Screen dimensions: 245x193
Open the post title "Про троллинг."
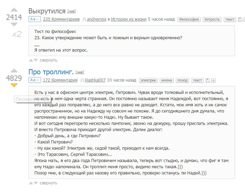[x=51, y=72]
